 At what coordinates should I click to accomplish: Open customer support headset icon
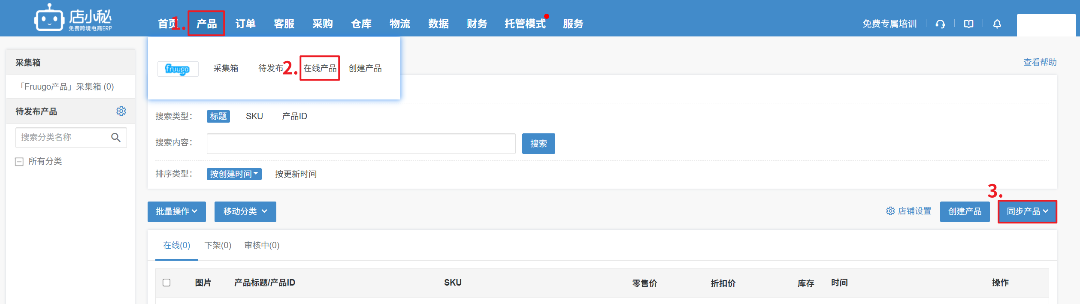940,24
